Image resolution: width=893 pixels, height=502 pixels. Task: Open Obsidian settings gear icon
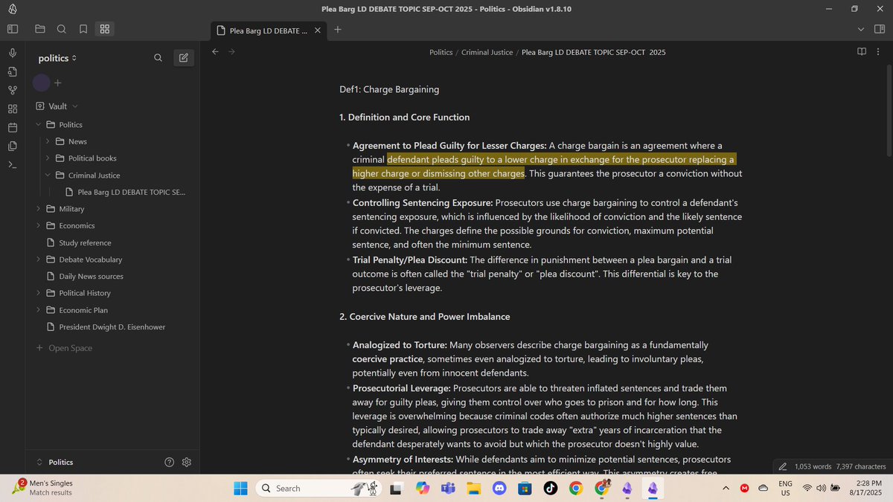click(187, 462)
